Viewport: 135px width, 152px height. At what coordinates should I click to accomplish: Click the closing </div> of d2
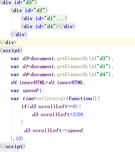click(x=19, y=34)
